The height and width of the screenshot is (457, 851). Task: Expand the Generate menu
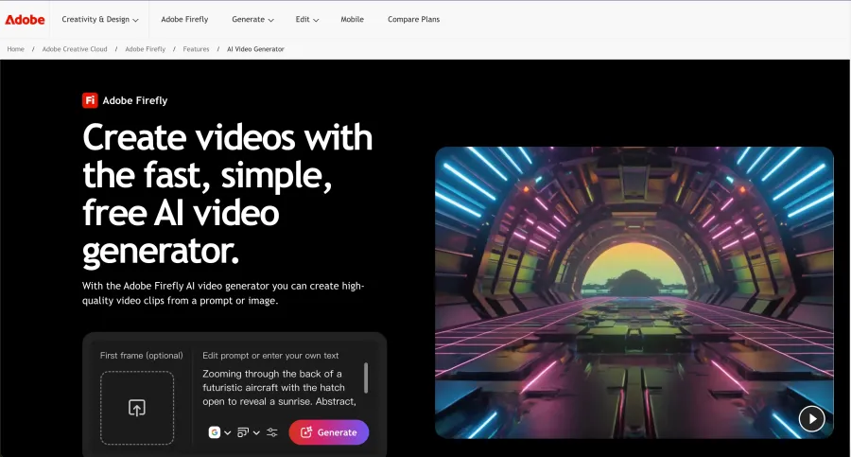252,20
